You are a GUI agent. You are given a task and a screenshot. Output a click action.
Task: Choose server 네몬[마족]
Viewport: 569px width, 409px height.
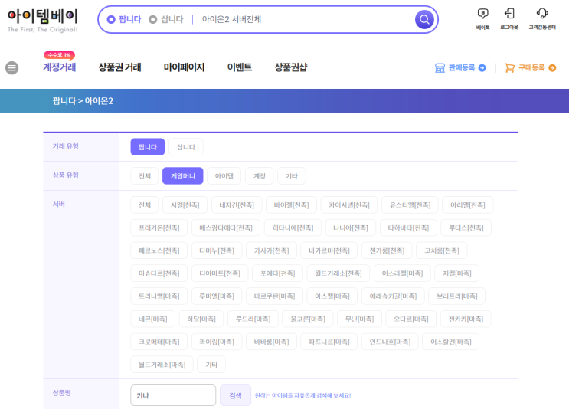(x=152, y=319)
